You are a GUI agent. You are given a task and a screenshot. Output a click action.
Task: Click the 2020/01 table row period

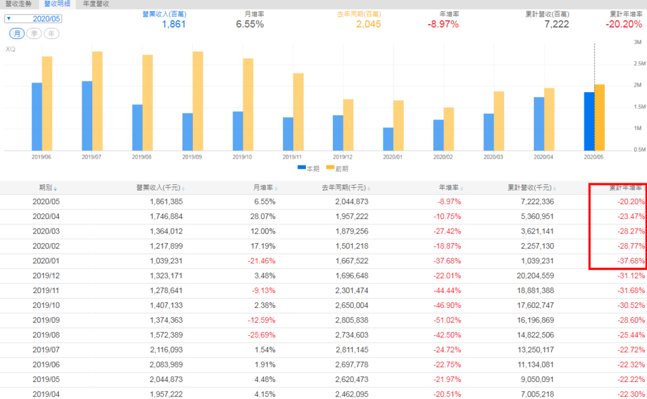46,261
